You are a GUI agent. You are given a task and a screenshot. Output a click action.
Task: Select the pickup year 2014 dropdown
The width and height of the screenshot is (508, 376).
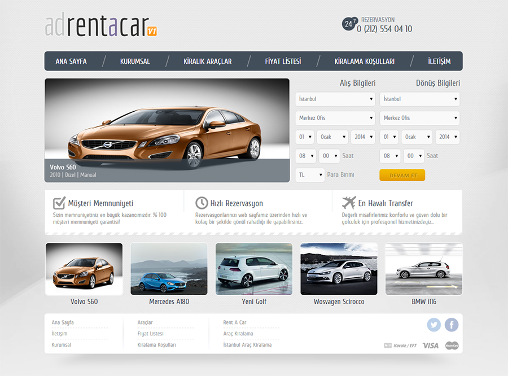[363, 137]
